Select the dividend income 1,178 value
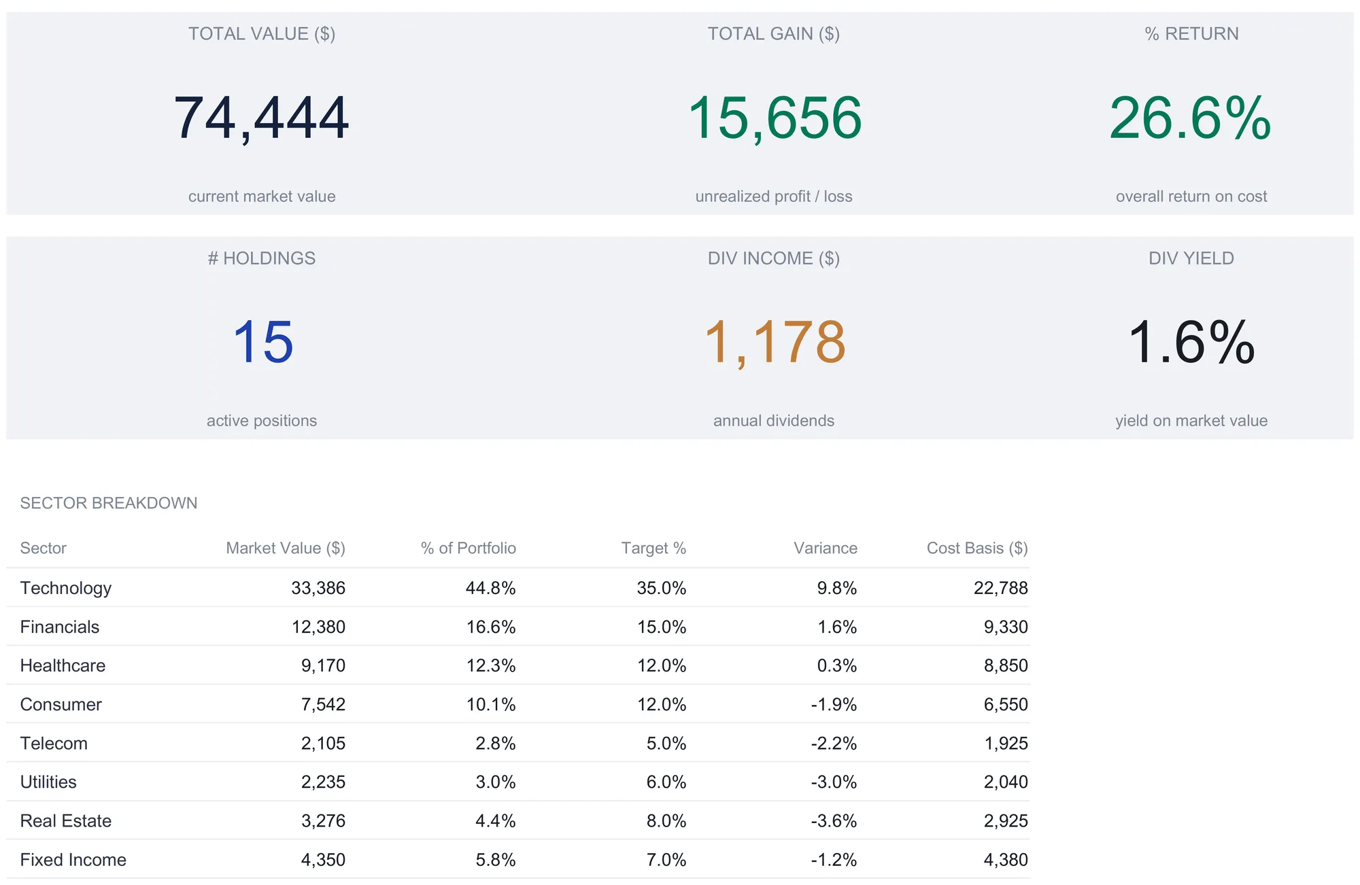Viewport: 1360px width, 885px height. click(775, 343)
